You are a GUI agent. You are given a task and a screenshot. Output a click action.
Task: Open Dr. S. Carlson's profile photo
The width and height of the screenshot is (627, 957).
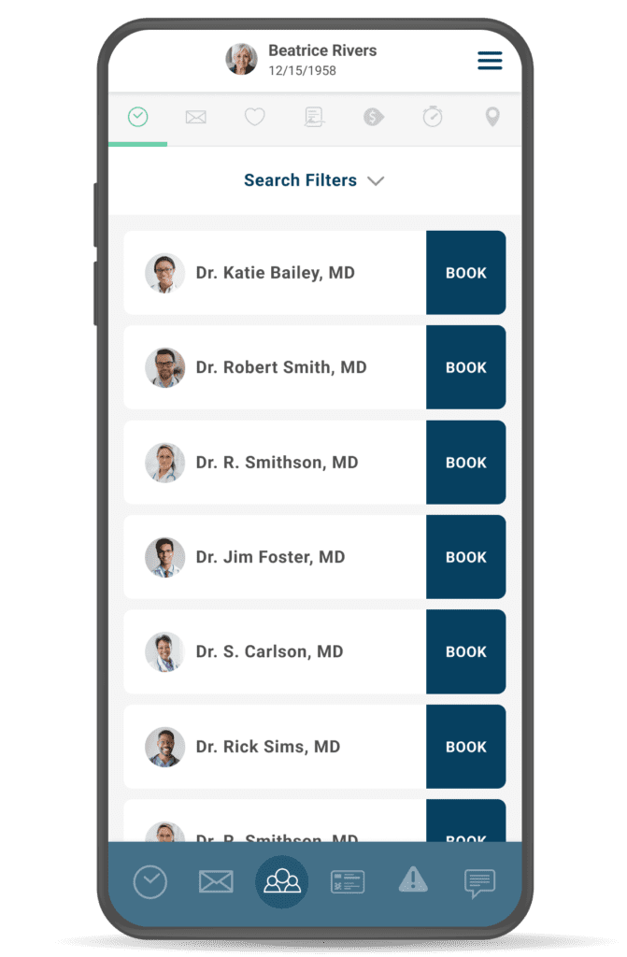click(164, 651)
